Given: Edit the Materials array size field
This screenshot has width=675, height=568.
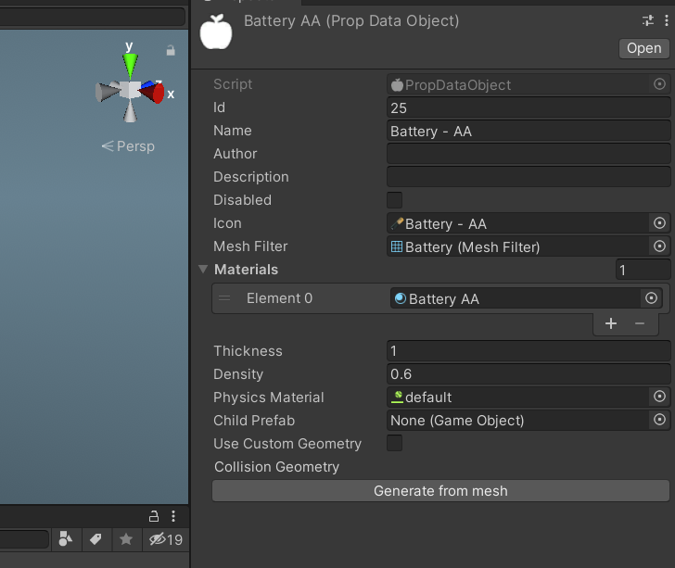Looking at the screenshot, I should click(643, 270).
